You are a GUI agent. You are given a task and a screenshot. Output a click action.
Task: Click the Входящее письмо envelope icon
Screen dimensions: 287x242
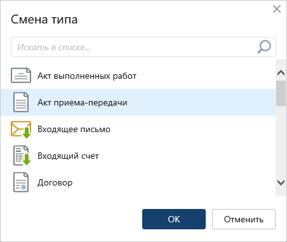pyautogui.click(x=21, y=130)
